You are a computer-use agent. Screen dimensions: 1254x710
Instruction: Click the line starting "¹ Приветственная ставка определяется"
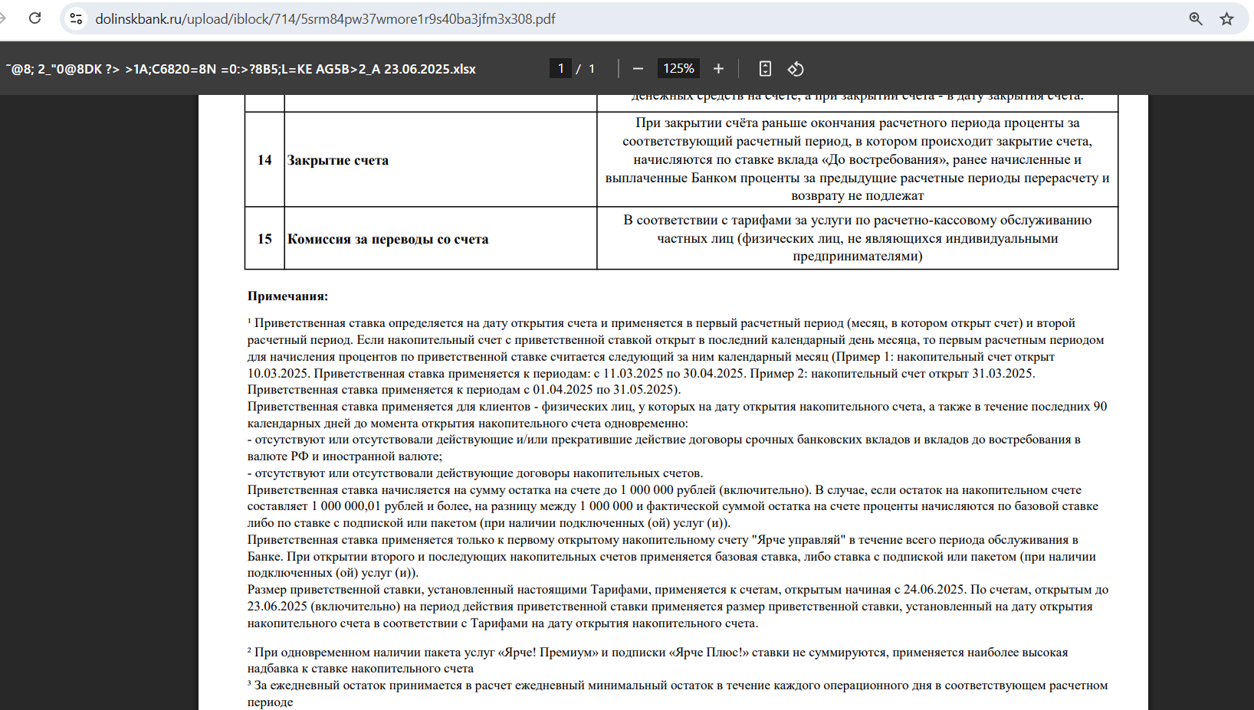tap(661, 323)
